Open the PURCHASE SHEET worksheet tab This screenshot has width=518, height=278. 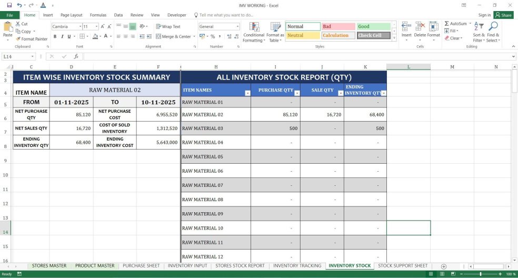(141, 266)
